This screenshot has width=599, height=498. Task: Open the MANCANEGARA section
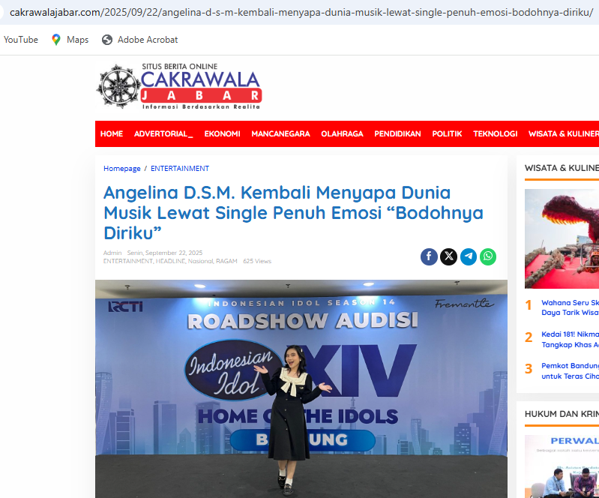point(280,134)
